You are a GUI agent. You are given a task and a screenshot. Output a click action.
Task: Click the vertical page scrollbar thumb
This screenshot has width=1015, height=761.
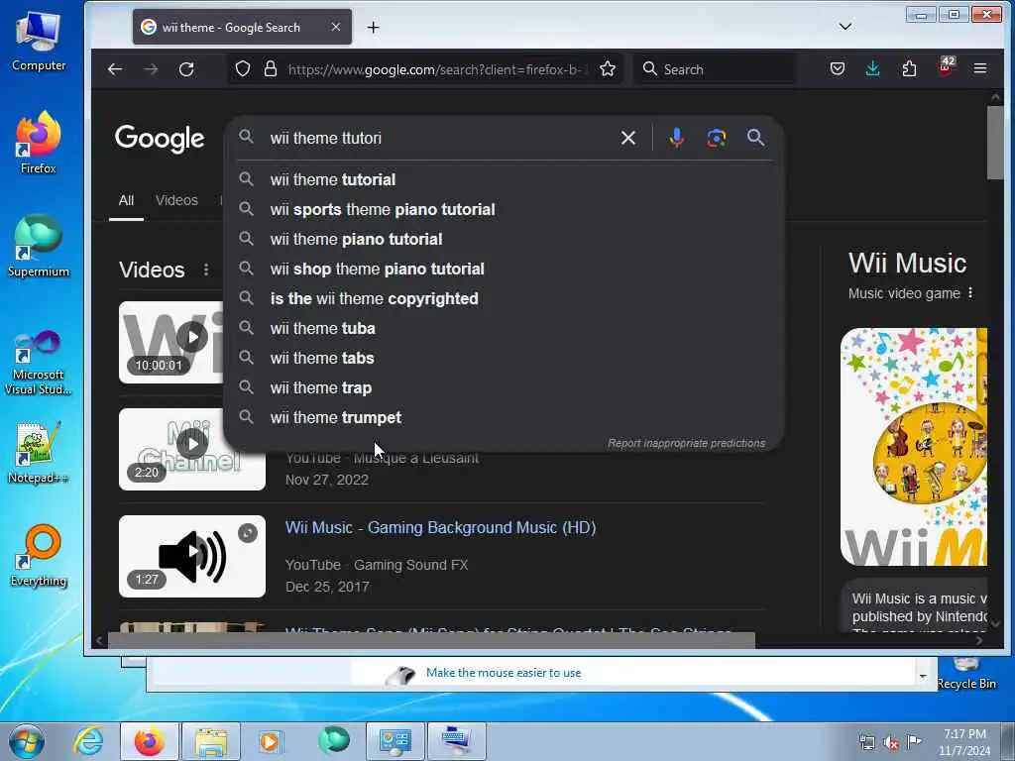pos(995,143)
